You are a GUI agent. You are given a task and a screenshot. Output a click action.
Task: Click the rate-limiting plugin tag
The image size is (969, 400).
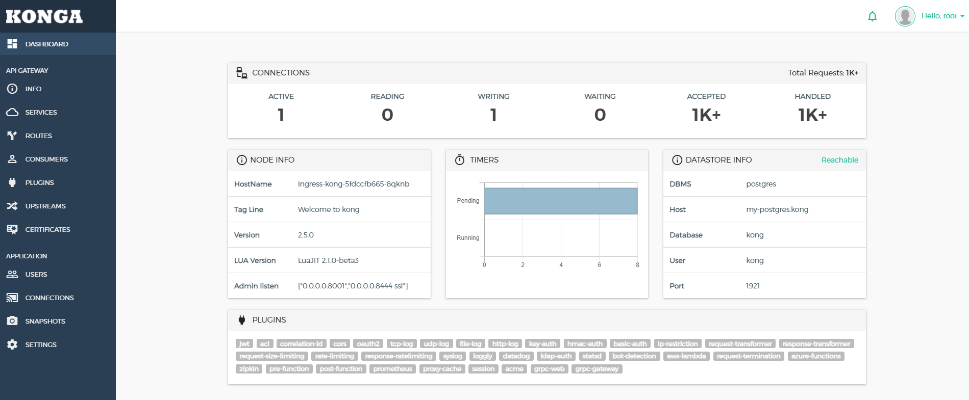tap(335, 356)
